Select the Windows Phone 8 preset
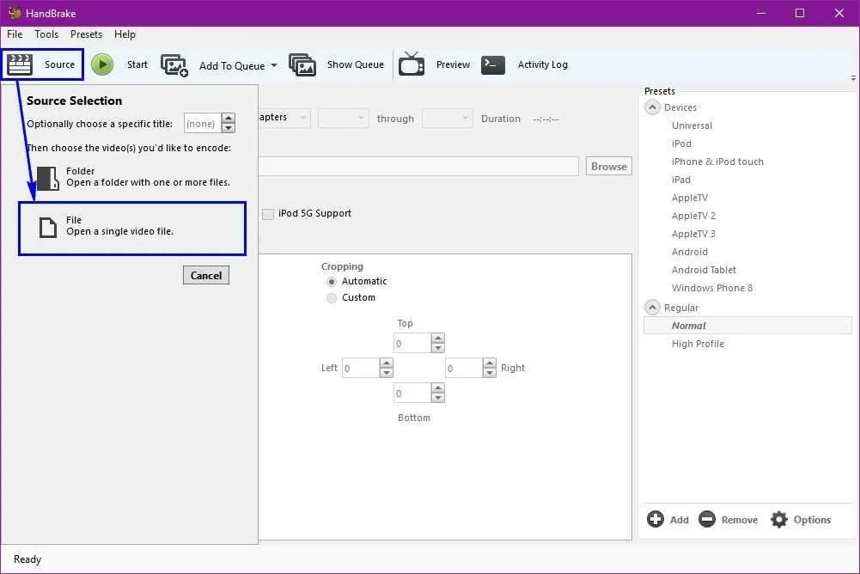Viewport: 860px width, 574px height. tap(712, 288)
